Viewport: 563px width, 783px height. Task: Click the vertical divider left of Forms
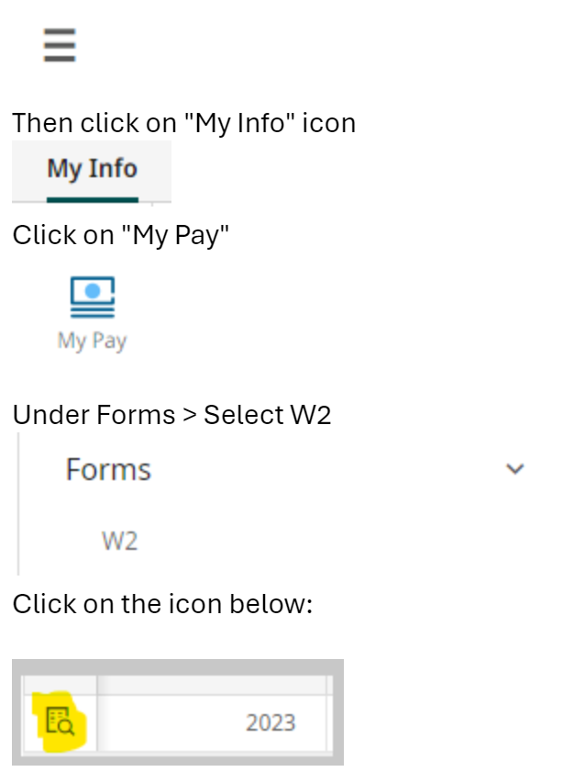18,503
